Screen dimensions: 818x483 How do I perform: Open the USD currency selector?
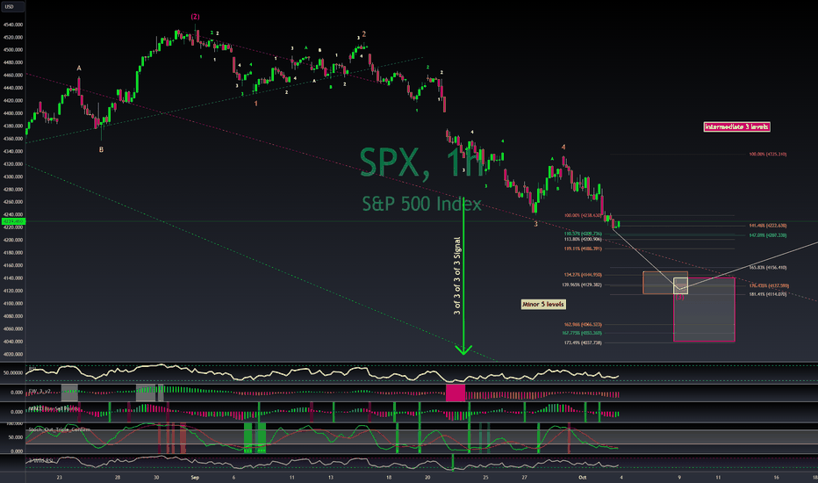click(x=12, y=7)
